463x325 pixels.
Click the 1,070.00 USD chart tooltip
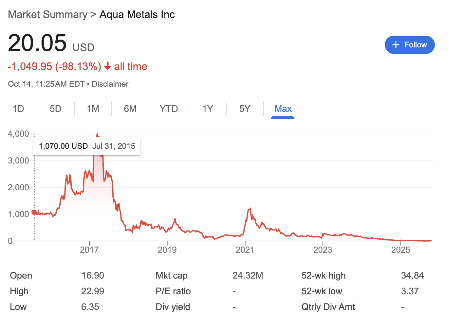click(x=87, y=146)
